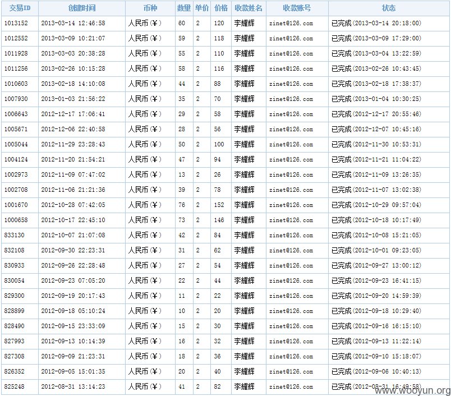The width and height of the screenshot is (451, 396).
Task: Select transaction ID 1011256
Action: [16, 69]
